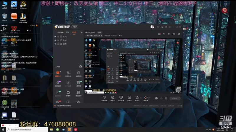Toggle visibility of 全屏 1 layer
This screenshot has width=236, height=132.
[x=55, y=44]
